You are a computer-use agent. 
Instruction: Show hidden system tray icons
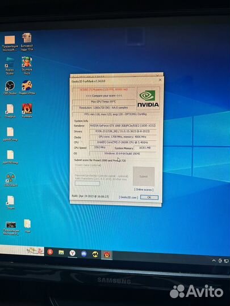[x=214, y=261]
